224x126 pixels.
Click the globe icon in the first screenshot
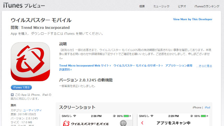tap(123, 123)
